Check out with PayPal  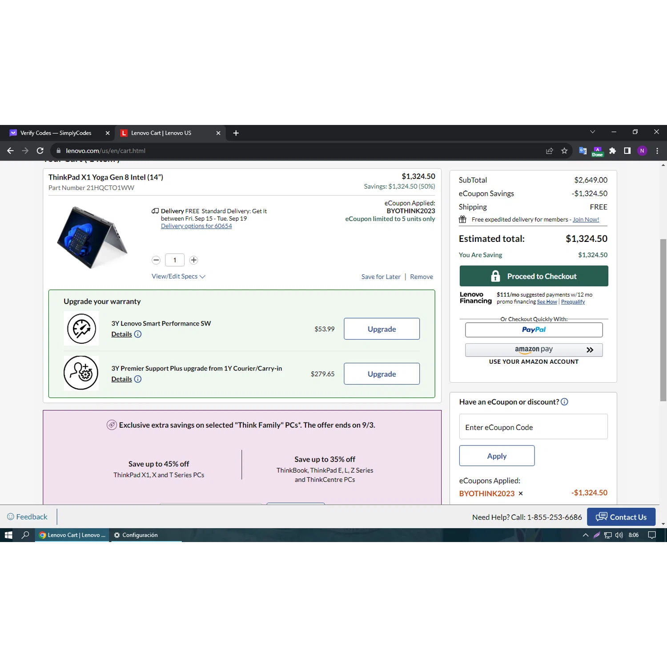click(x=534, y=330)
